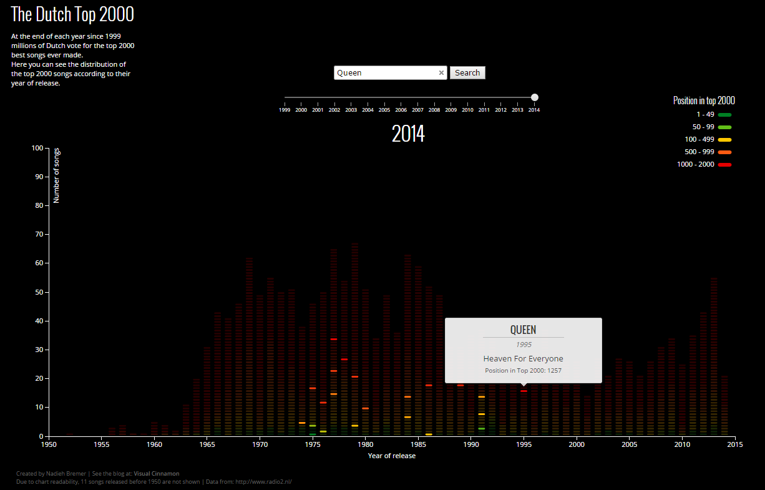
Task: Click the 'Year of release' axis label
Action: click(x=392, y=456)
